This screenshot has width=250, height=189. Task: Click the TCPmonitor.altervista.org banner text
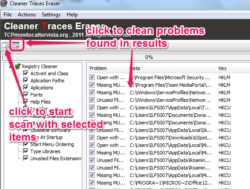(x=36, y=35)
